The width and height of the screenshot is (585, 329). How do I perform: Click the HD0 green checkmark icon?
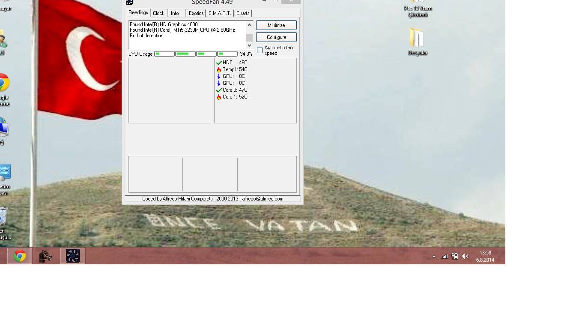[x=219, y=63]
